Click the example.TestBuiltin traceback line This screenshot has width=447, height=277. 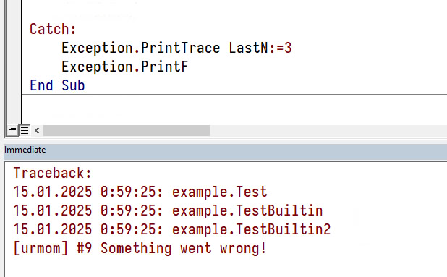pyautogui.click(x=168, y=210)
